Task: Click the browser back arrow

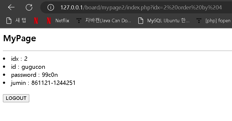Action: (x=11, y=7)
